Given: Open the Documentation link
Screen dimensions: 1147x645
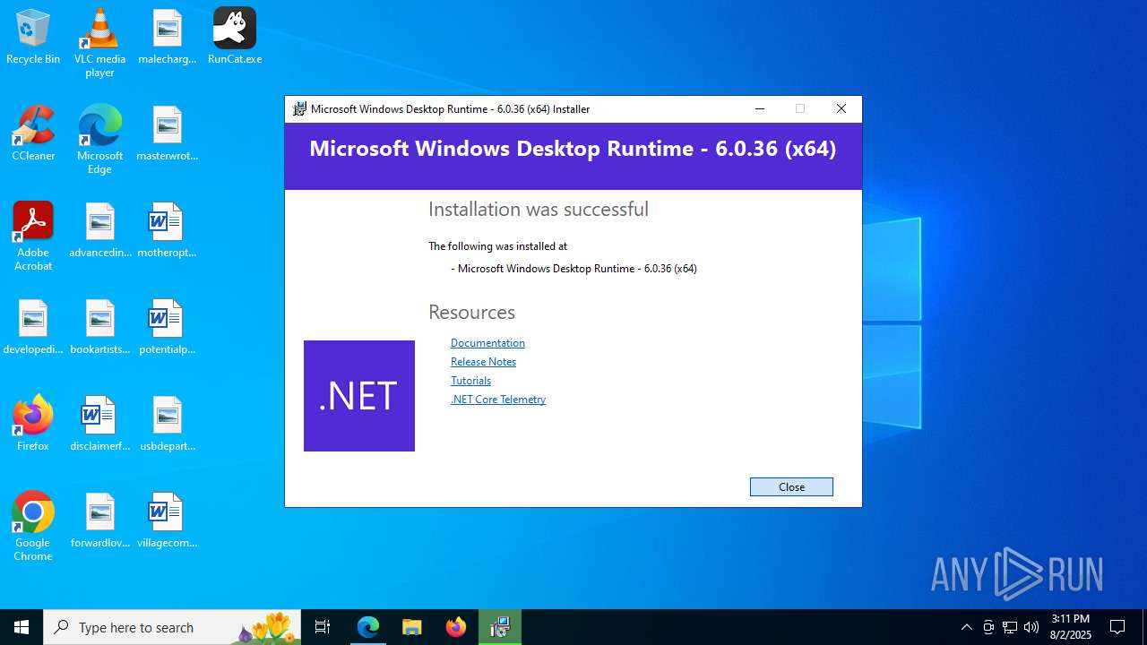Looking at the screenshot, I should pyautogui.click(x=487, y=343).
